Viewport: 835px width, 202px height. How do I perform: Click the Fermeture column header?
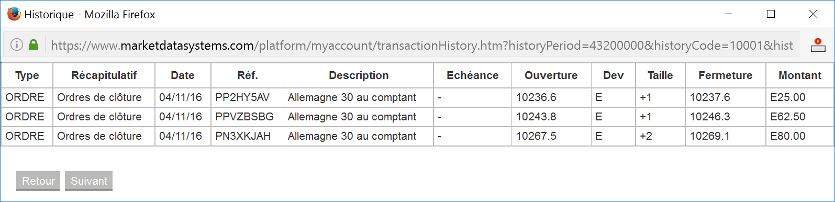(726, 75)
